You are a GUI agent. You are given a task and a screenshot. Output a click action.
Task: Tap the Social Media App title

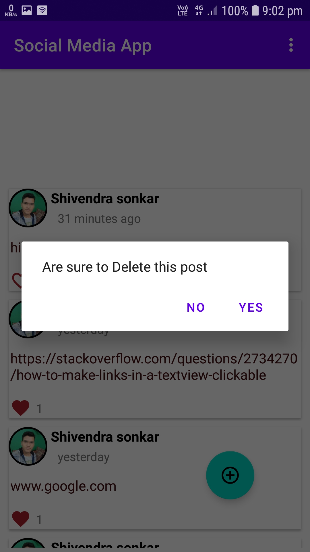[x=83, y=45]
